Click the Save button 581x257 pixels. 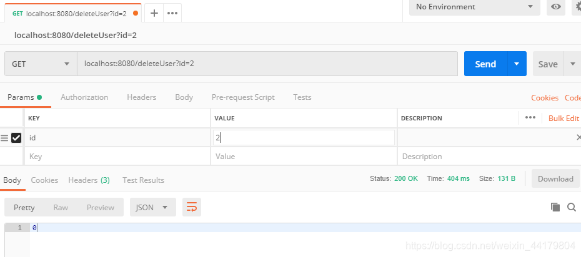(x=548, y=64)
